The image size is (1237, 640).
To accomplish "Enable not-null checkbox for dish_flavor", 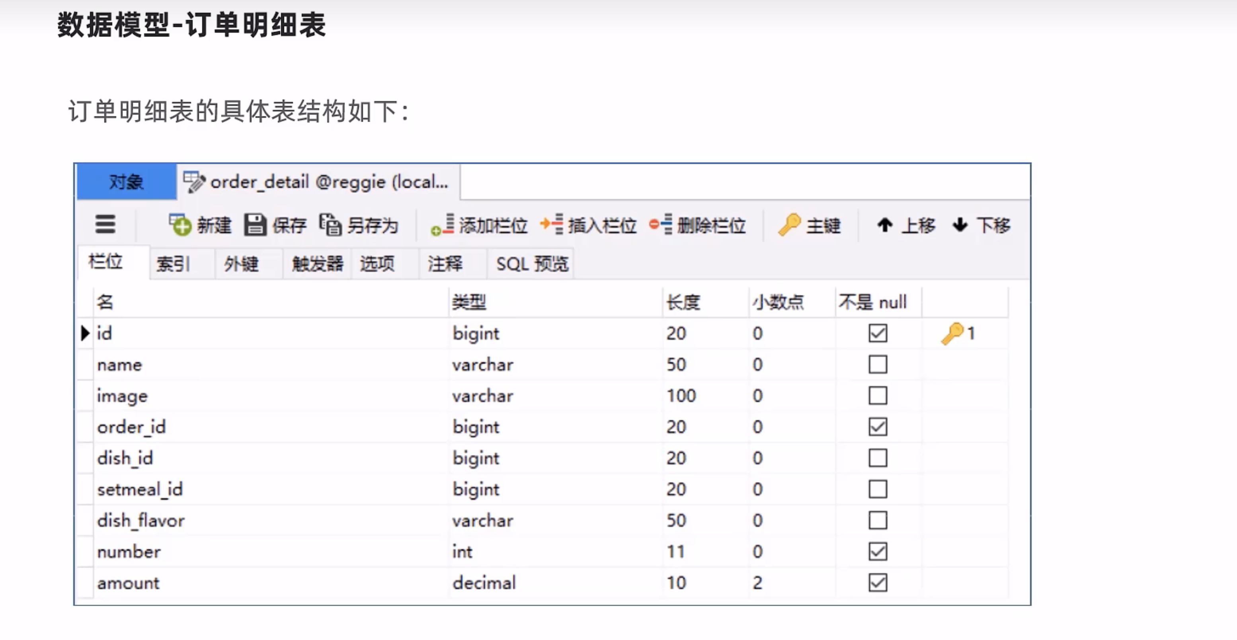I will 877,521.
